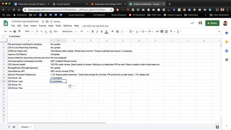Reload the page in Chrome
Image resolution: width=231 pixels, height=130 pixels.
coord(14,10)
